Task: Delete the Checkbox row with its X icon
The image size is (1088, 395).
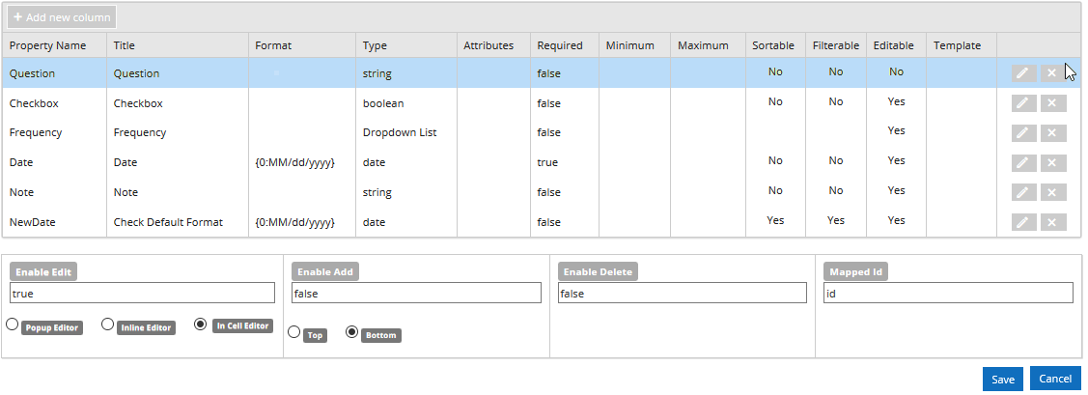Action: (1053, 103)
